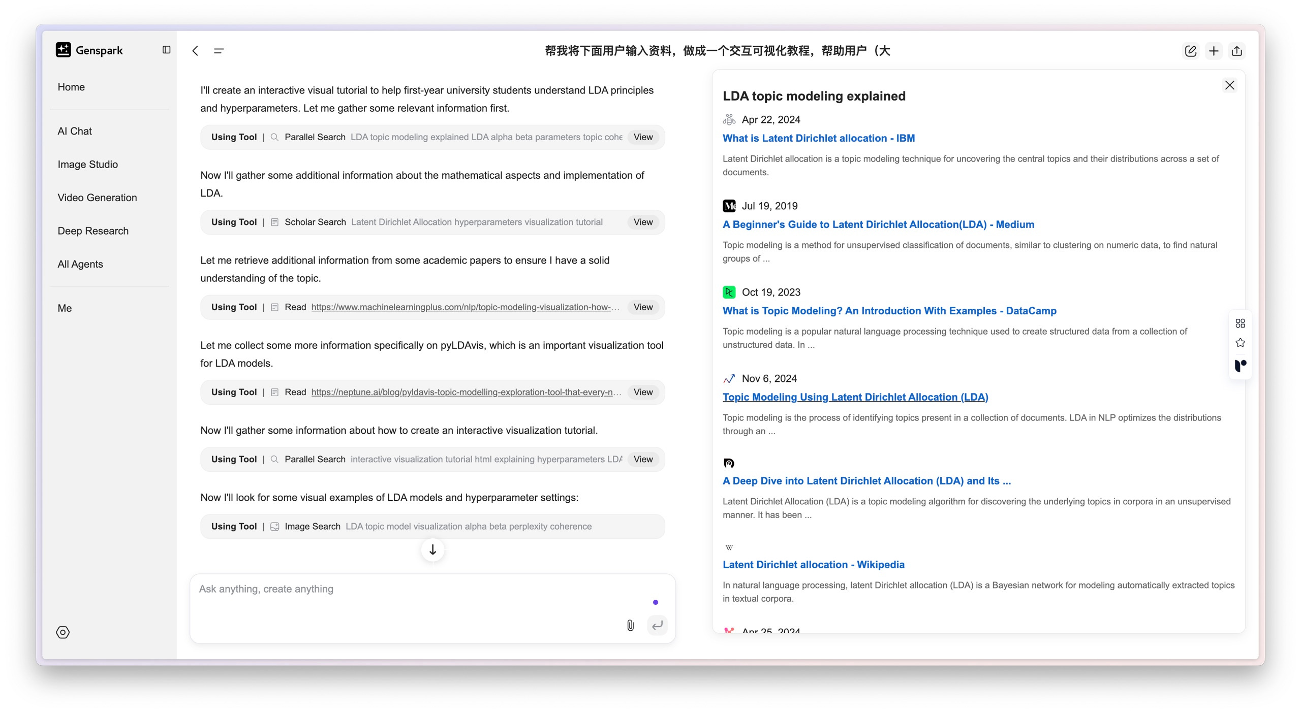Open Deep Research in sidebar
This screenshot has width=1301, height=713.
(x=93, y=231)
